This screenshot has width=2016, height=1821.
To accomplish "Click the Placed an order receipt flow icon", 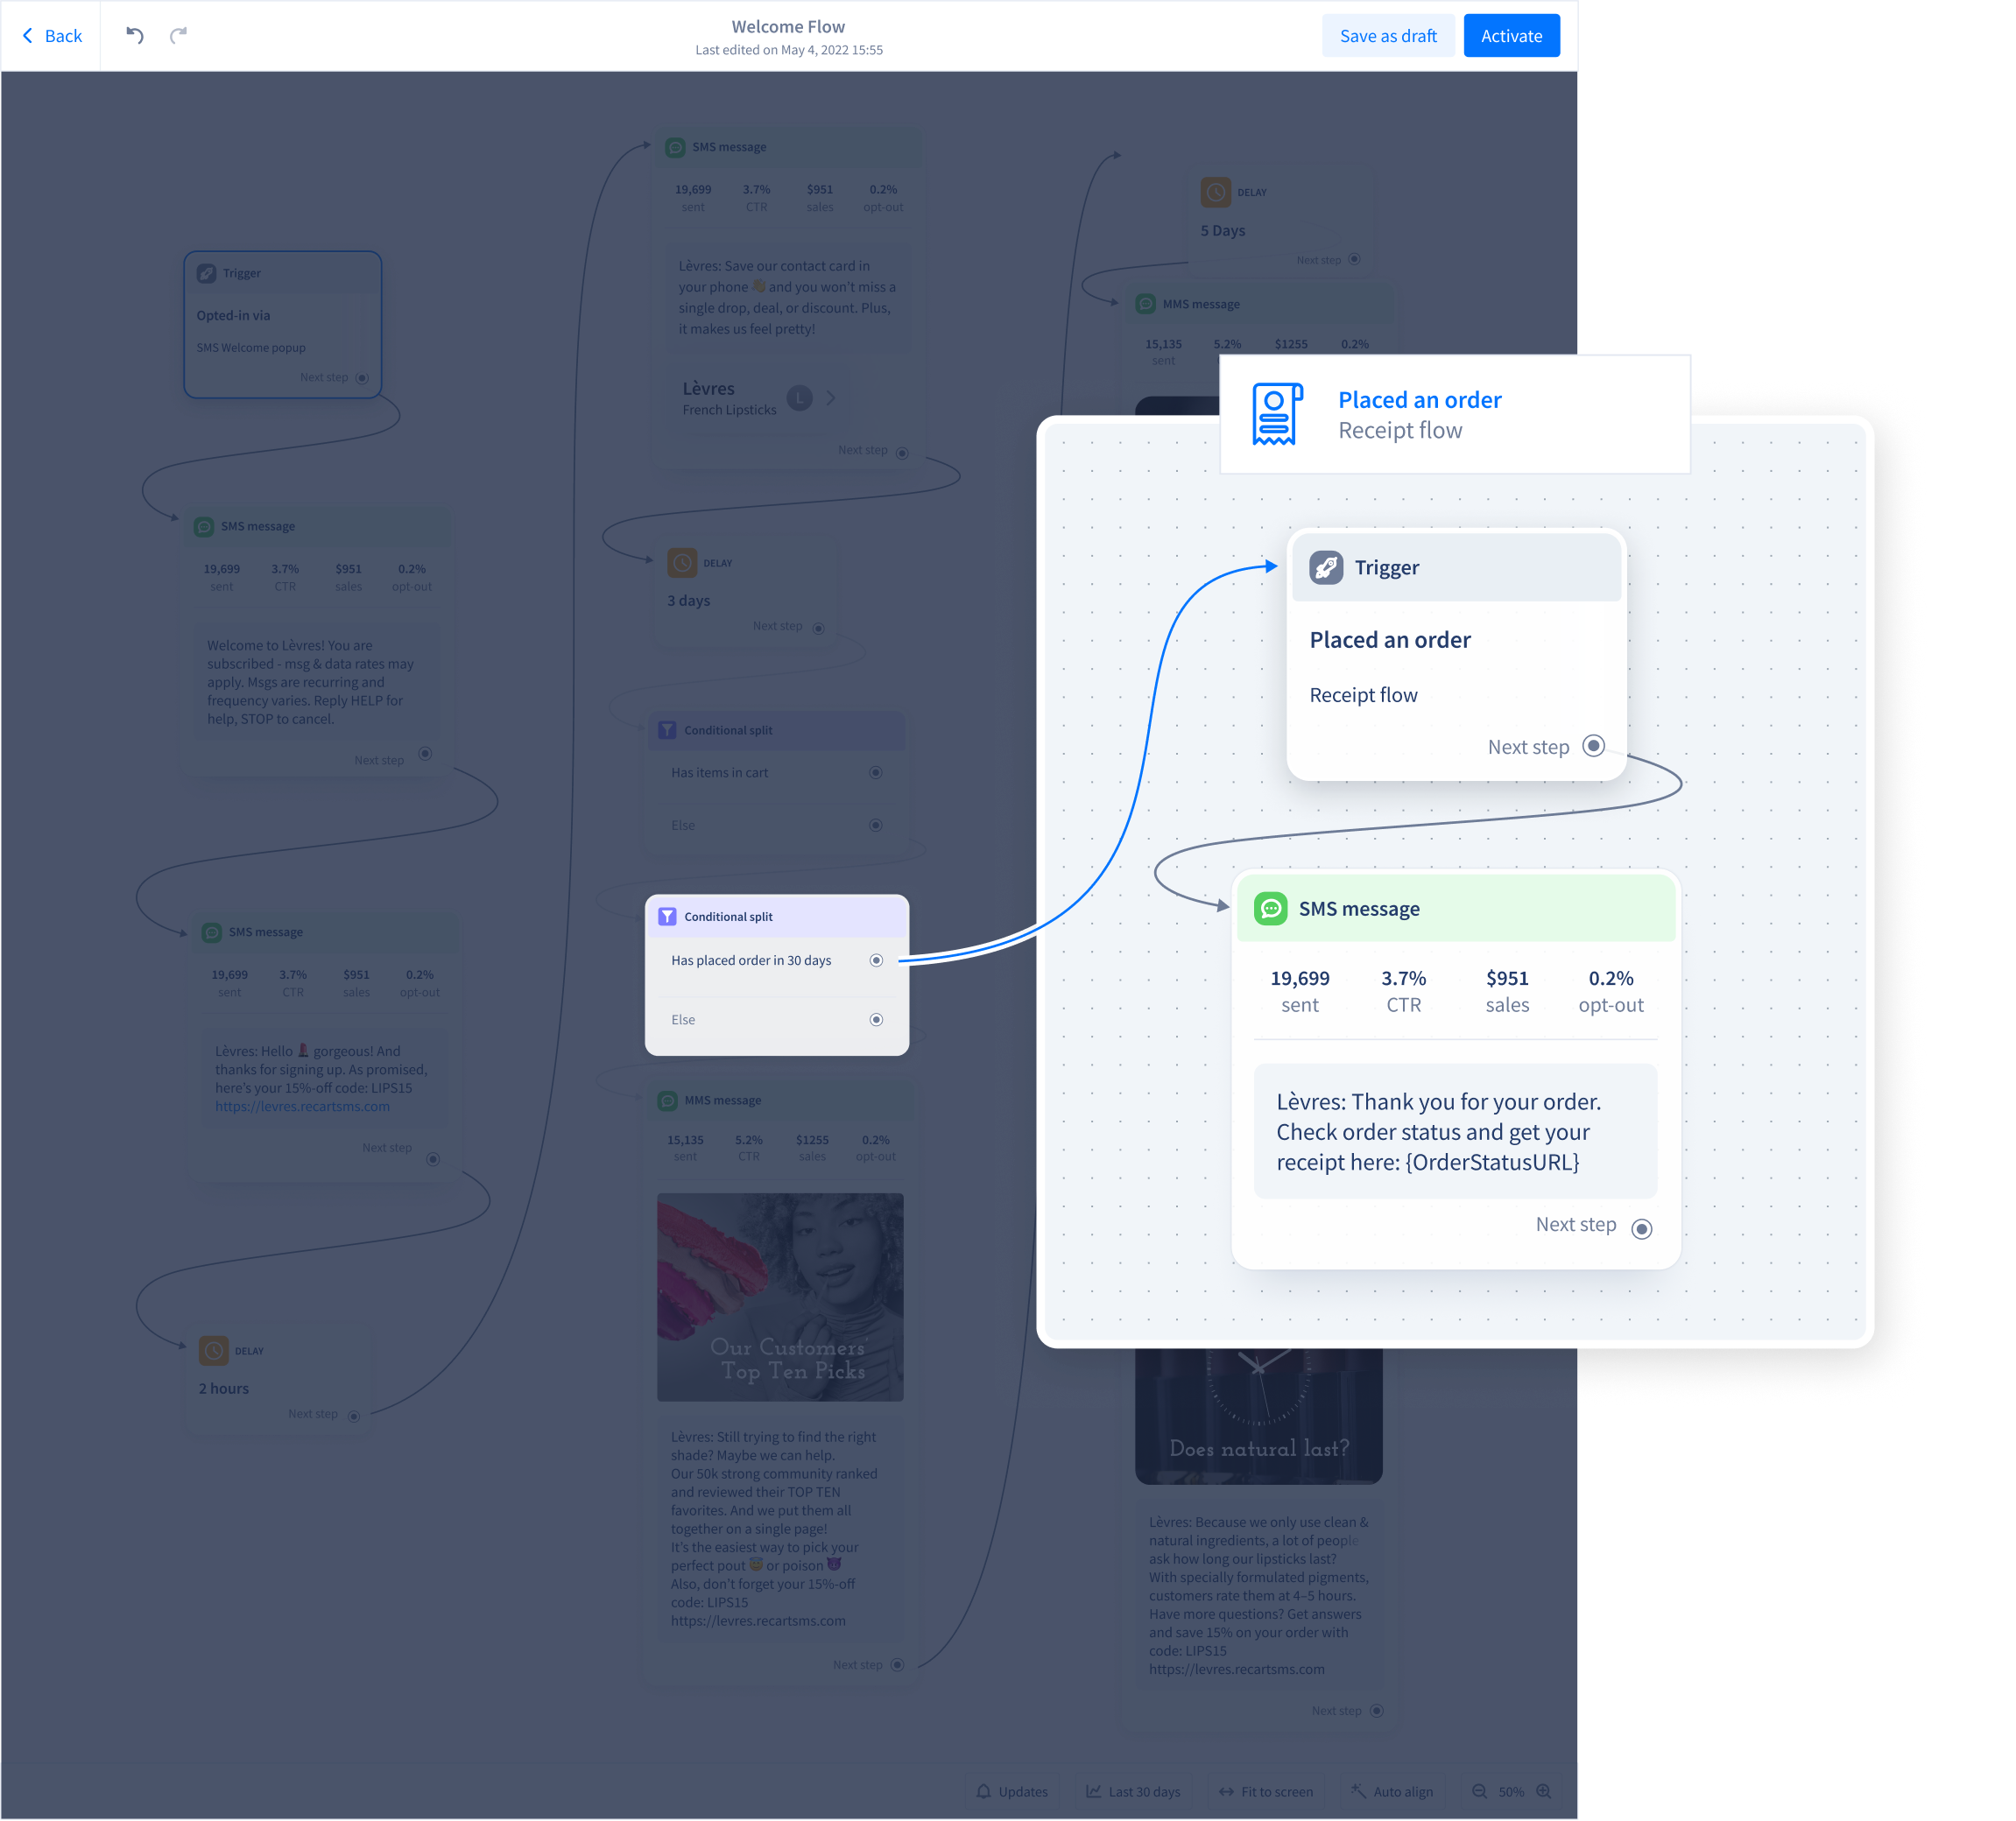I will 1272,414.
